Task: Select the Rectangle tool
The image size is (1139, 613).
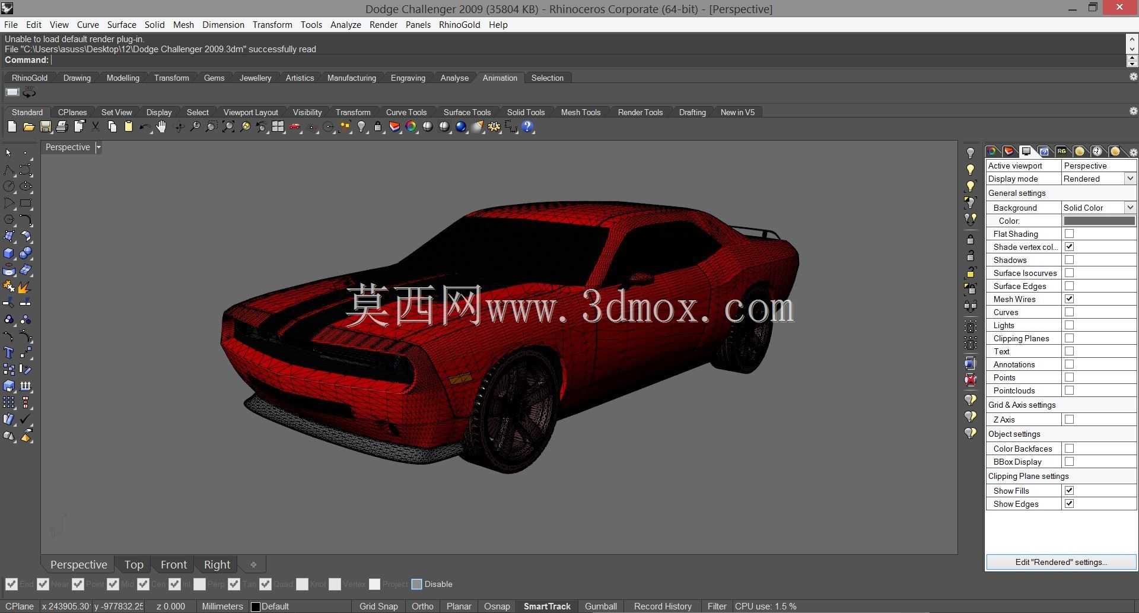Action: coord(26,203)
